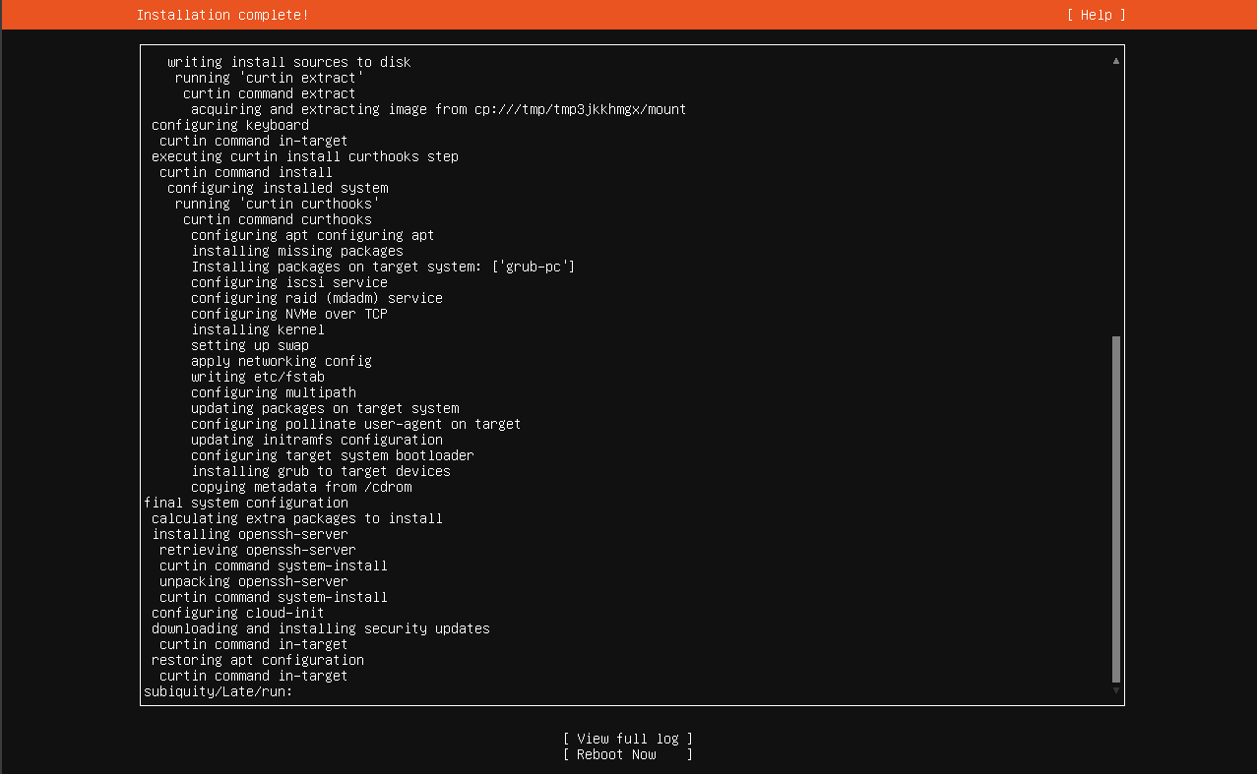This screenshot has height=774, width=1257.
Task: Click the 'configuring cloud-init' log entry
Action: coord(237,613)
